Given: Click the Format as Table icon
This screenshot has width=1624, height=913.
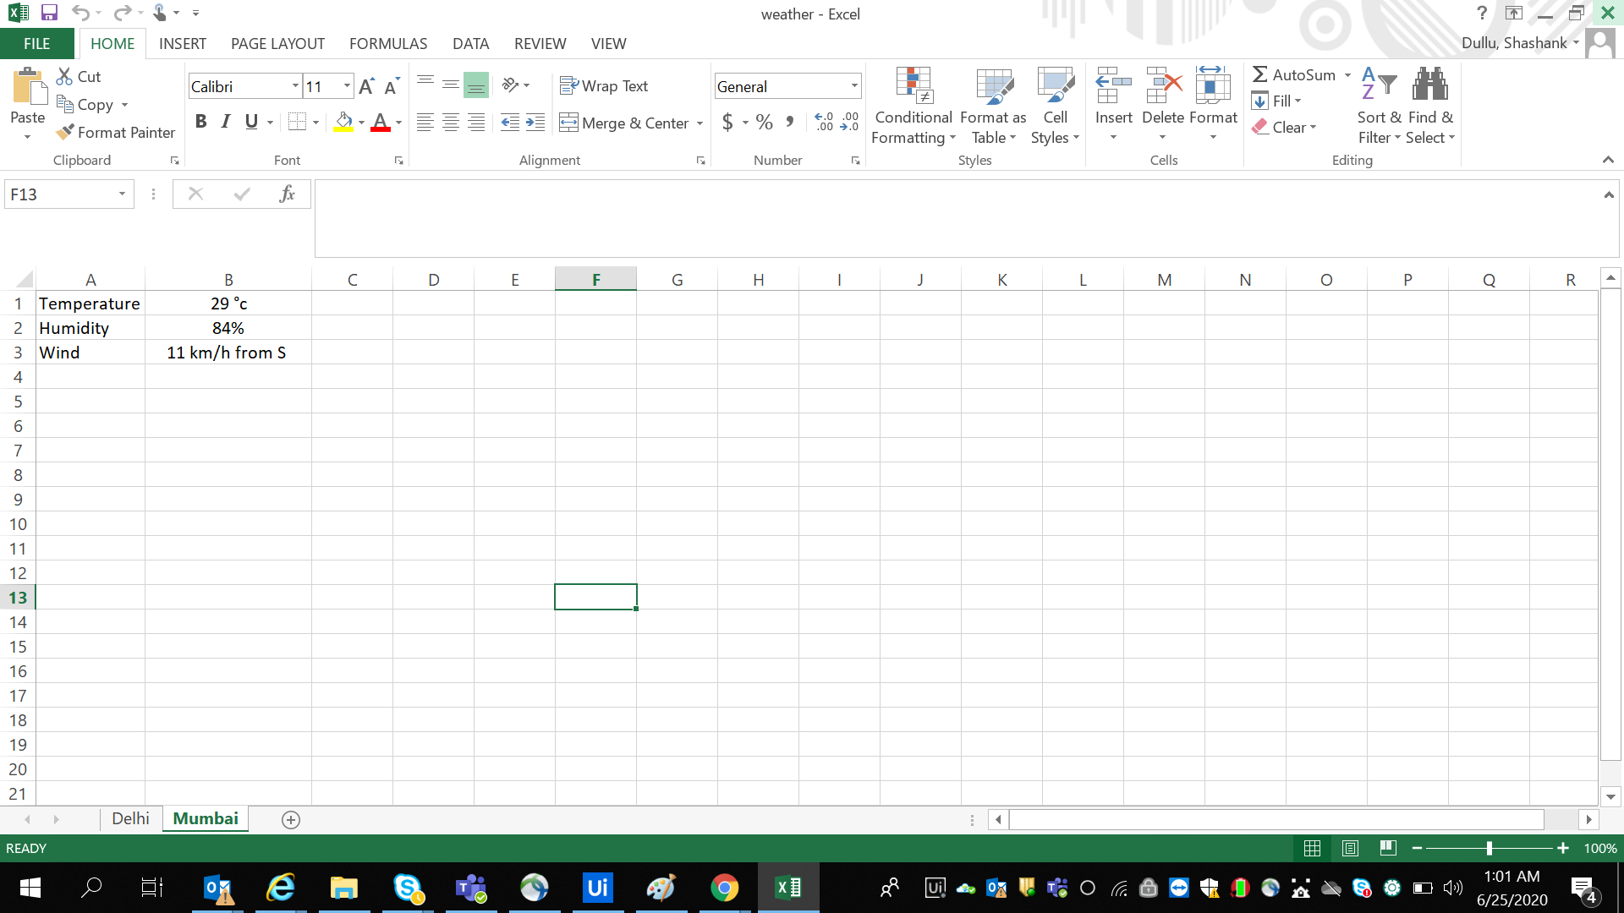Looking at the screenshot, I should [x=993, y=86].
